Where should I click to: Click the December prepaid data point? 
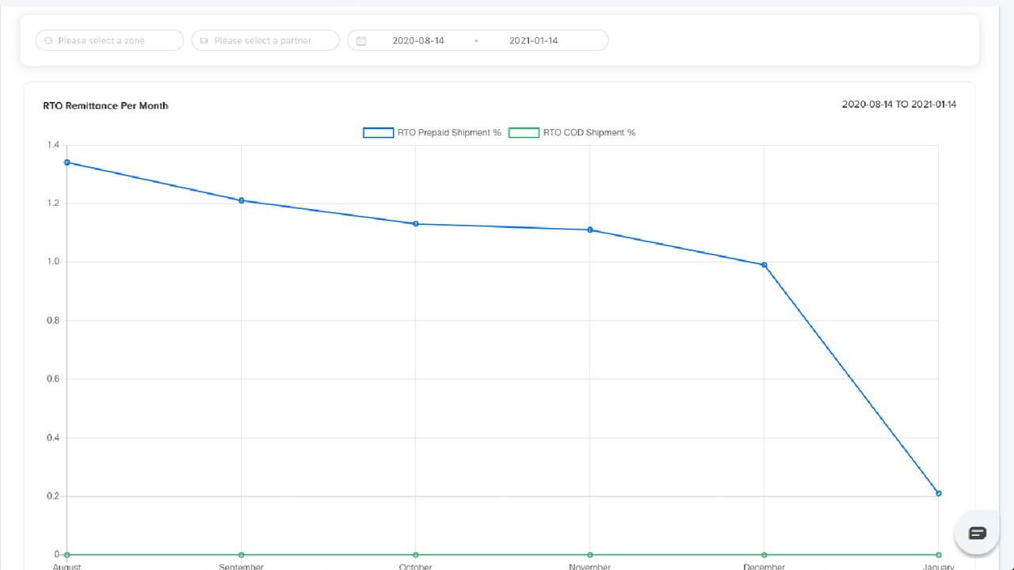click(x=764, y=265)
